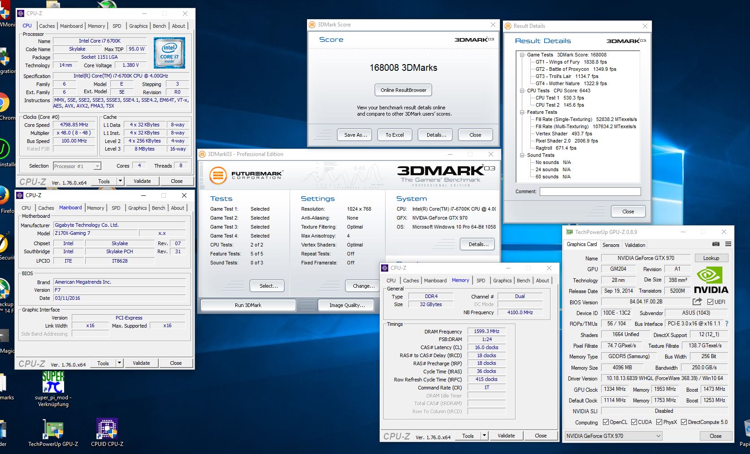Open Tools dropdown arrow in CPU-Z Mainboard window
750x454 pixels.
(x=119, y=363)
